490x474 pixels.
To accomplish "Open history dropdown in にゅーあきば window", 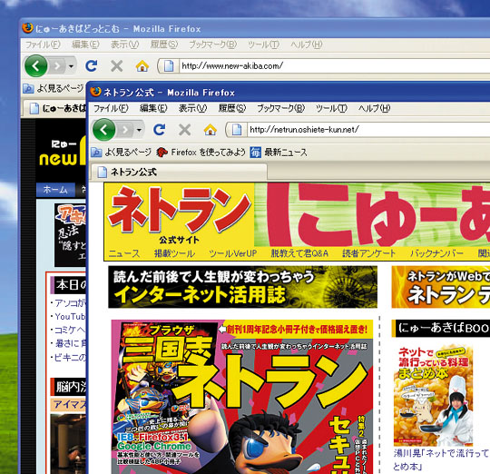I will [72, 65].
